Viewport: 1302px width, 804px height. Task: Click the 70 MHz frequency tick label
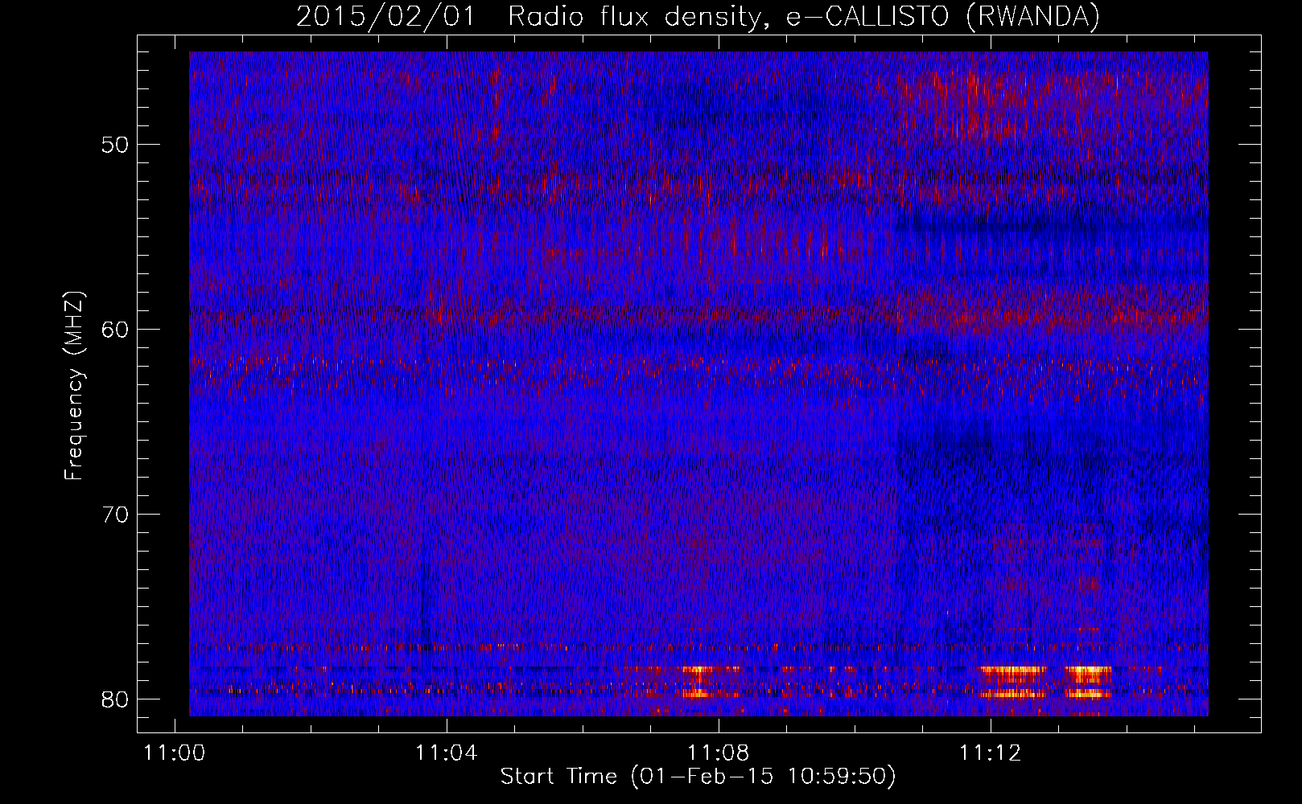click(116, 515)
